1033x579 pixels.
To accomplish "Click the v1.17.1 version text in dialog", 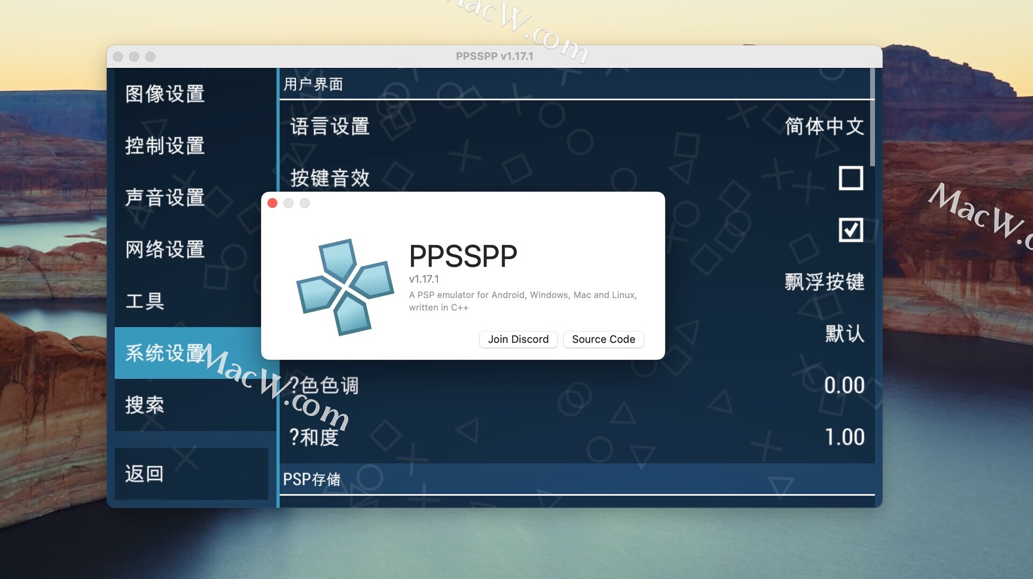I will coord(424,279).
